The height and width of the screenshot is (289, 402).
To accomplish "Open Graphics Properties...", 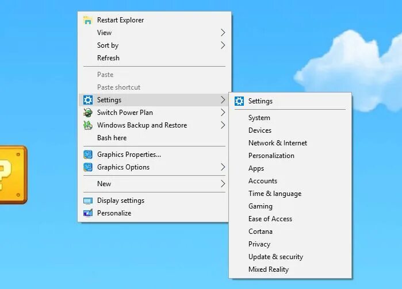I will coord(154,155).
